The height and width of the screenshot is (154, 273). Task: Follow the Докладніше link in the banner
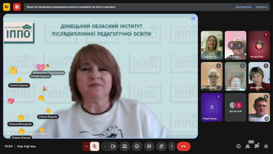[x=243, y=7]
